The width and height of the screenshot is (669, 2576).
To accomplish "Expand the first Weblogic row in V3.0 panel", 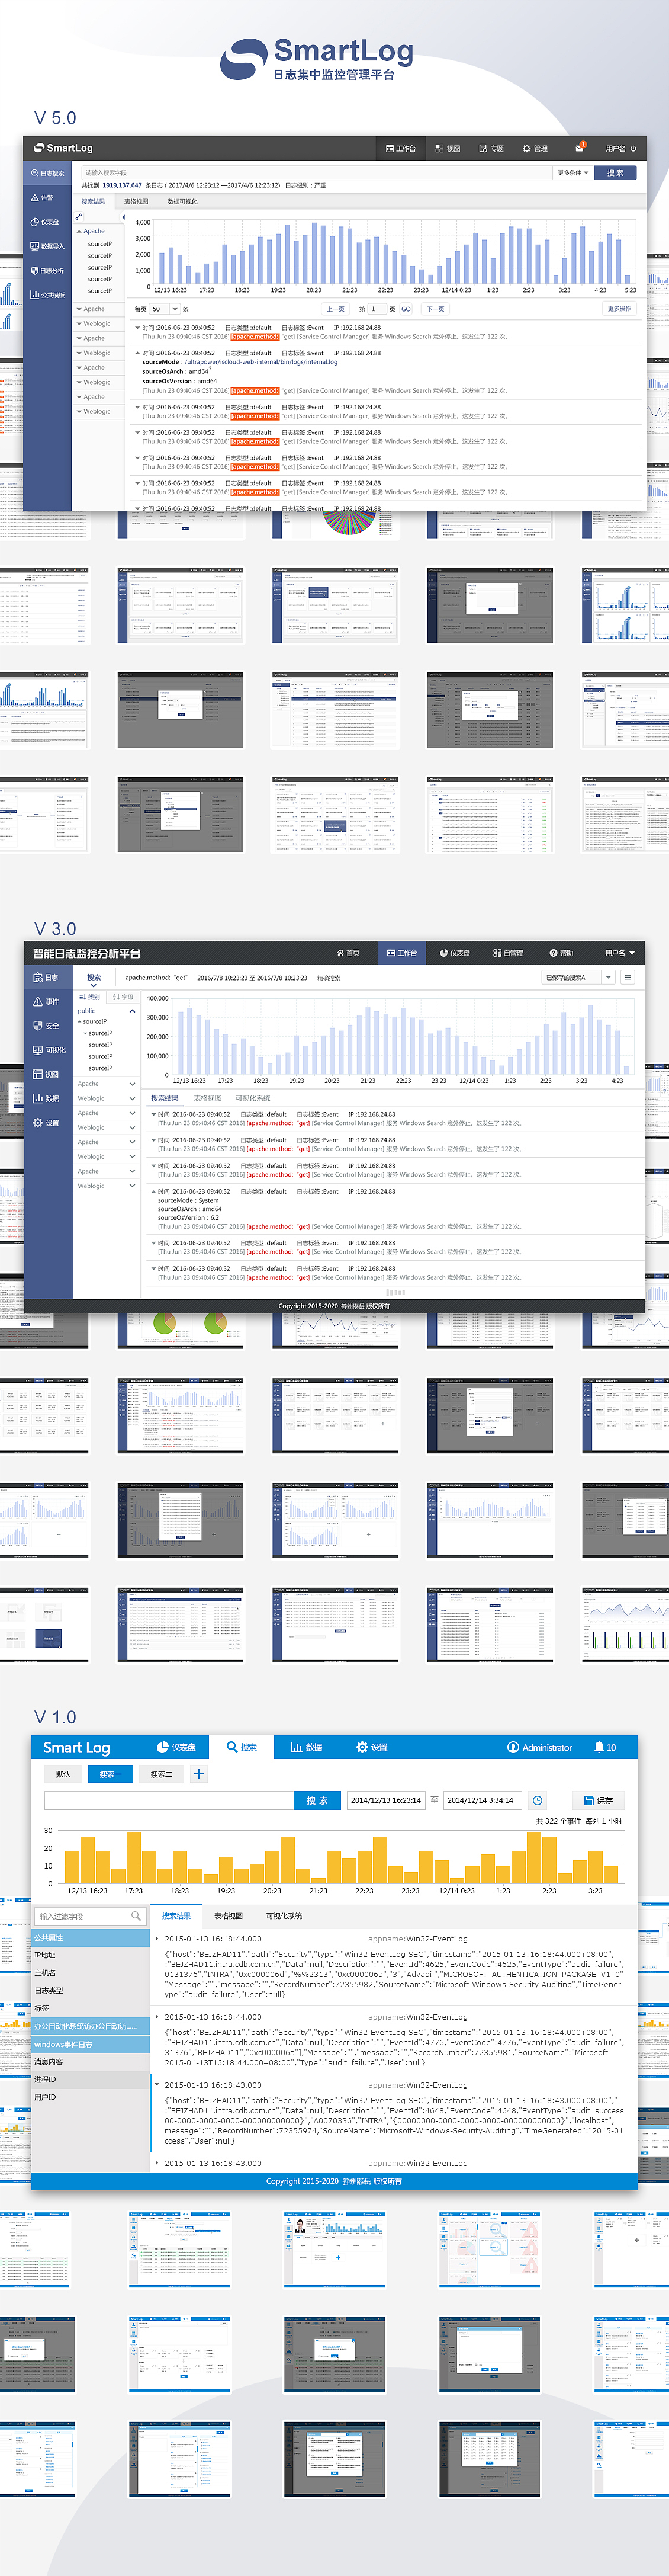I will [x=131, y=1098].
